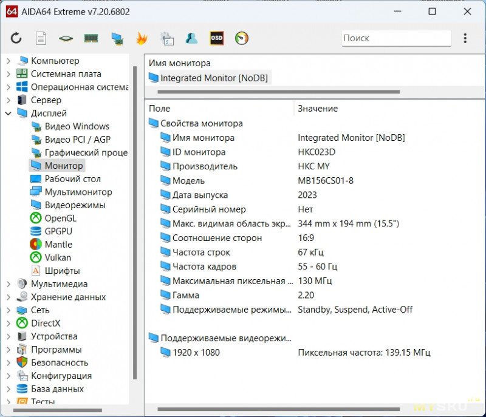The height and width of the screenshot is (417, 486).
Task: Expand the Мультимедиа tree node
Action: click(9, 284)
